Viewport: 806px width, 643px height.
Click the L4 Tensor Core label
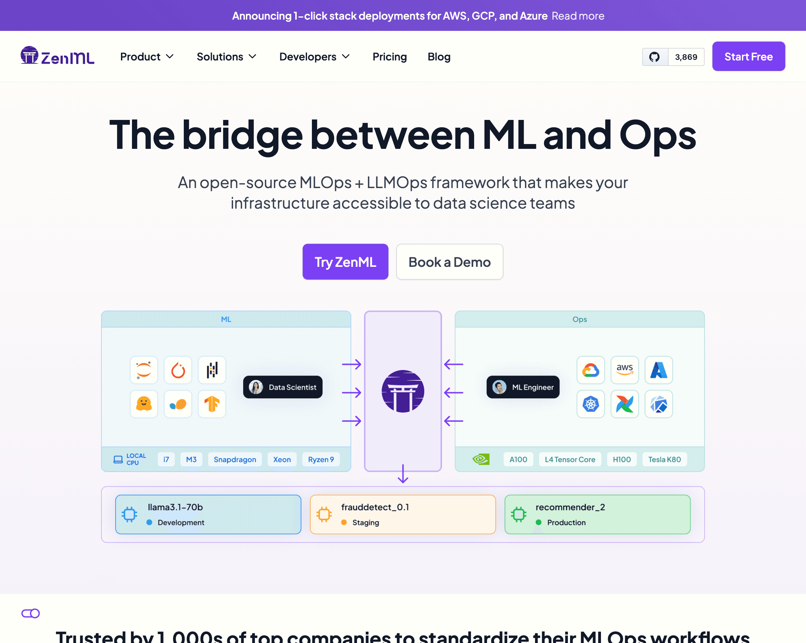click(570, 459)
